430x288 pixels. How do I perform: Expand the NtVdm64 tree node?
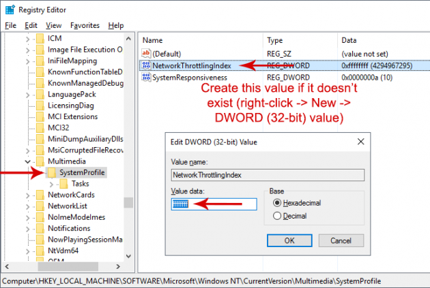click(27, 251)
